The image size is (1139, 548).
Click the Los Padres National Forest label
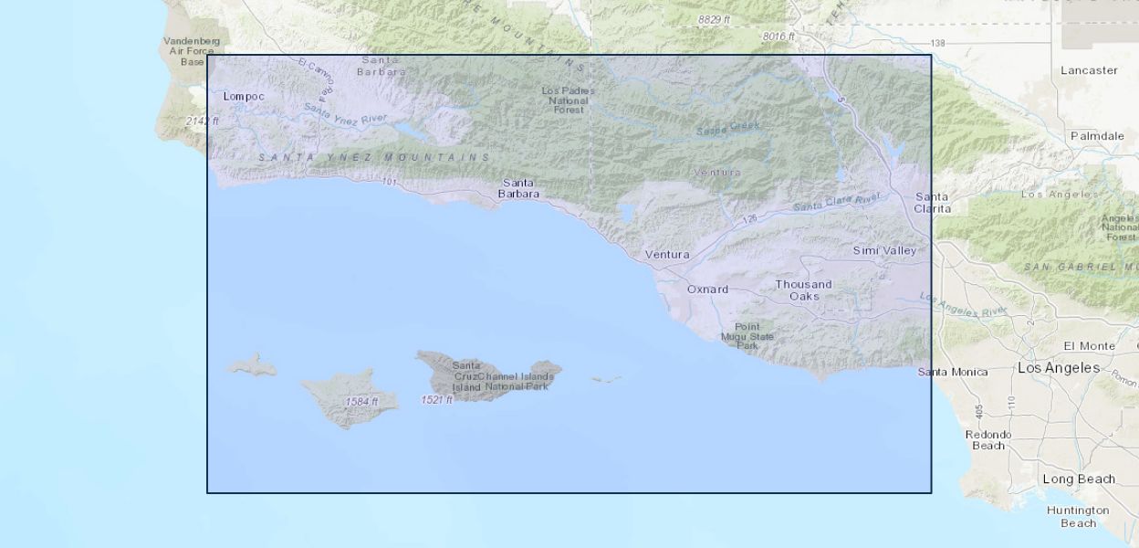569,100
